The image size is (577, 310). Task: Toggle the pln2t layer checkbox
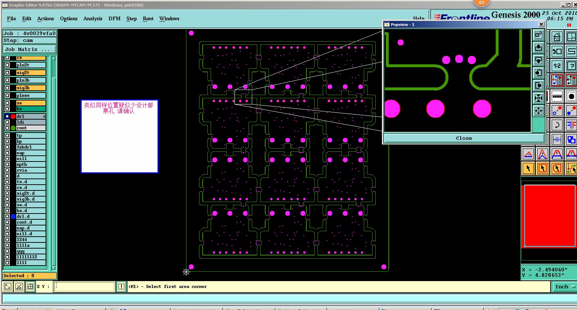(7, 65)
